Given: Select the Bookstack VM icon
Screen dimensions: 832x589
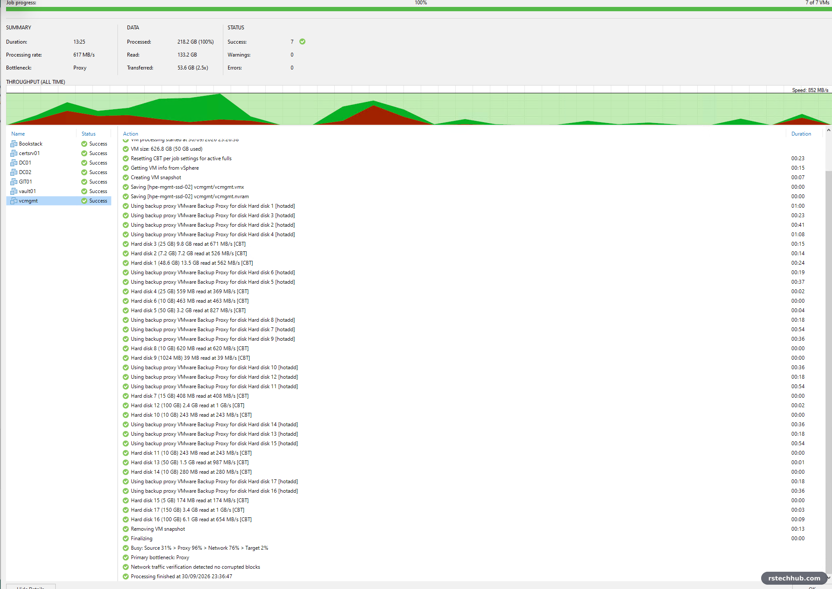Looking at the screenshot, I should pyautogui.click(x=14, y=144).
